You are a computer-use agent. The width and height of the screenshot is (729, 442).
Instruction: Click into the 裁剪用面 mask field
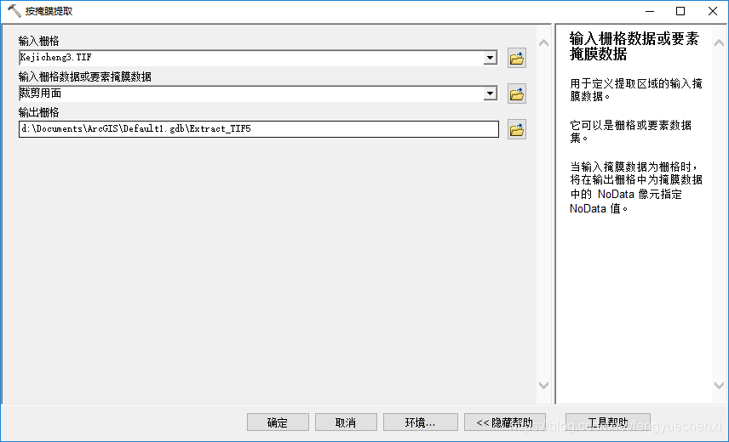pyautogui.click(x=251, y=93)
